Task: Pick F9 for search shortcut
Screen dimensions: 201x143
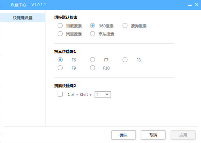Action: [x=60, y=68]
